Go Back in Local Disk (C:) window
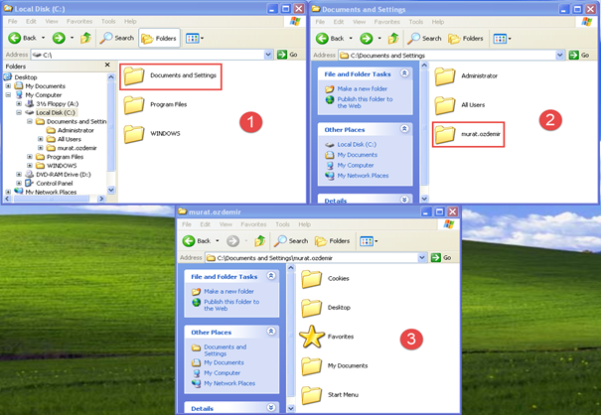The height and width of the screenshot is (415, 601). tap(23, 38)
